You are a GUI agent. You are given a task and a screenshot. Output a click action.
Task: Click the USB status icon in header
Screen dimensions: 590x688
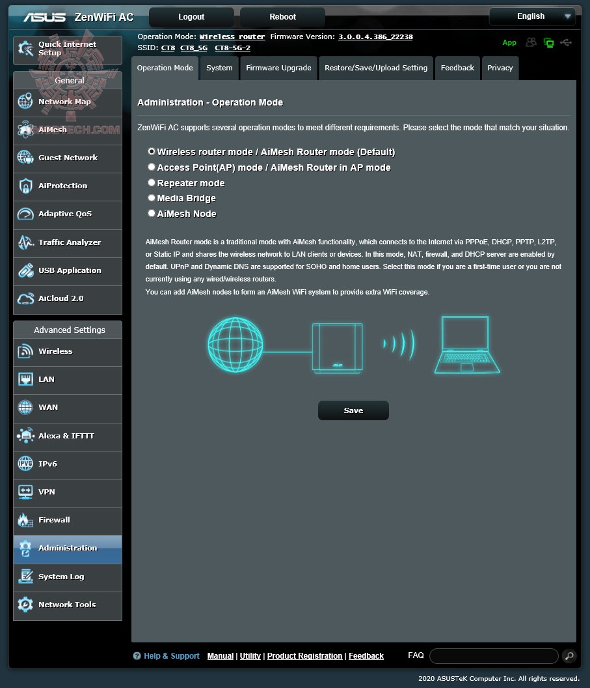coord(566,42)
